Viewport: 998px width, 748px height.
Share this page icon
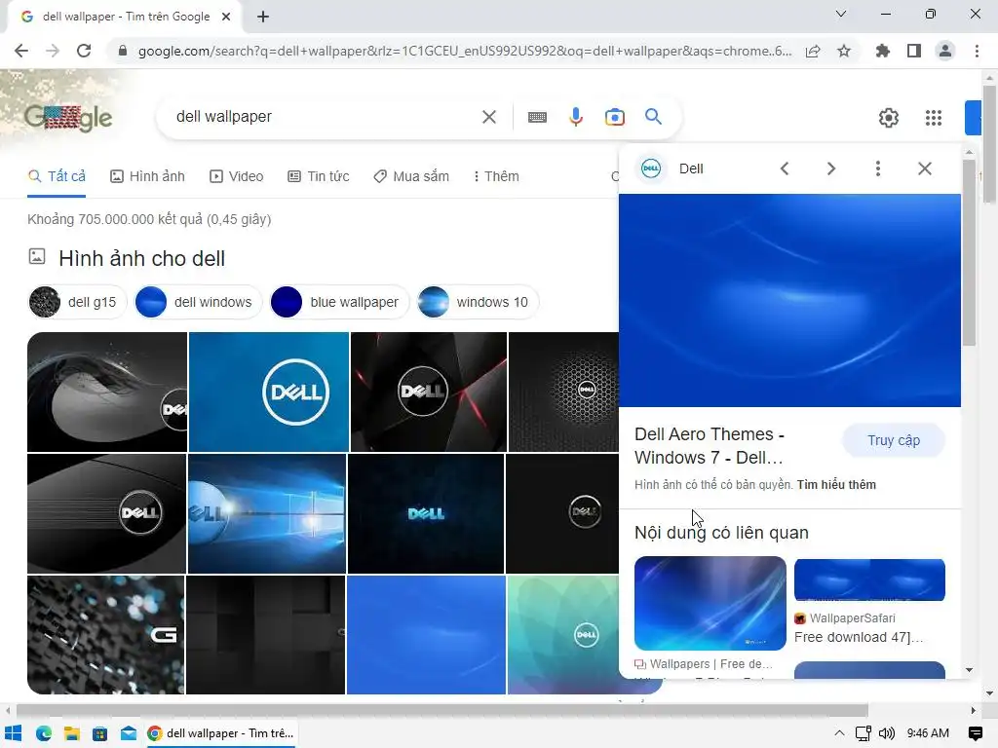813,51
